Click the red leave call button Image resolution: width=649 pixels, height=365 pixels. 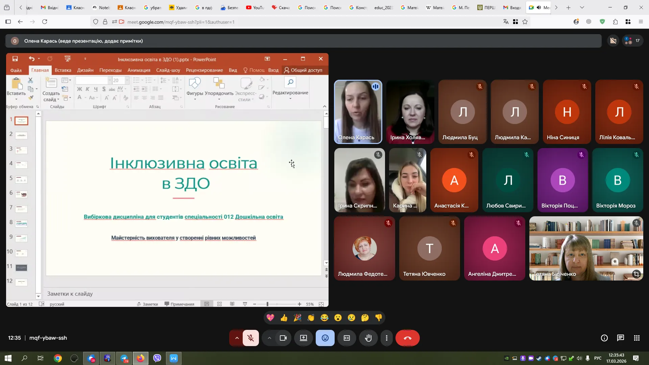[407, 338]
